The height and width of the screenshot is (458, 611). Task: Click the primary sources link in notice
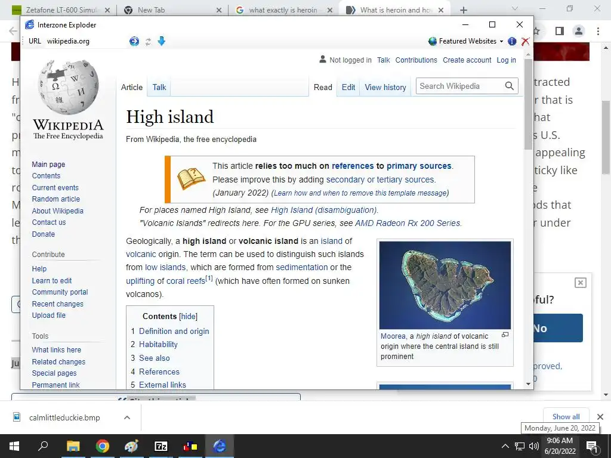pyautogui.click(x=419, y=166)
